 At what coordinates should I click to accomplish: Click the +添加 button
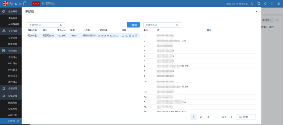(133, 25)
